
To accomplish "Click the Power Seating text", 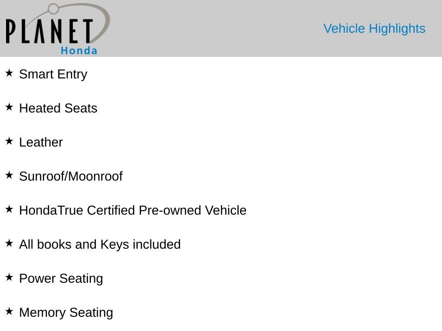I will tap(61, 278).
